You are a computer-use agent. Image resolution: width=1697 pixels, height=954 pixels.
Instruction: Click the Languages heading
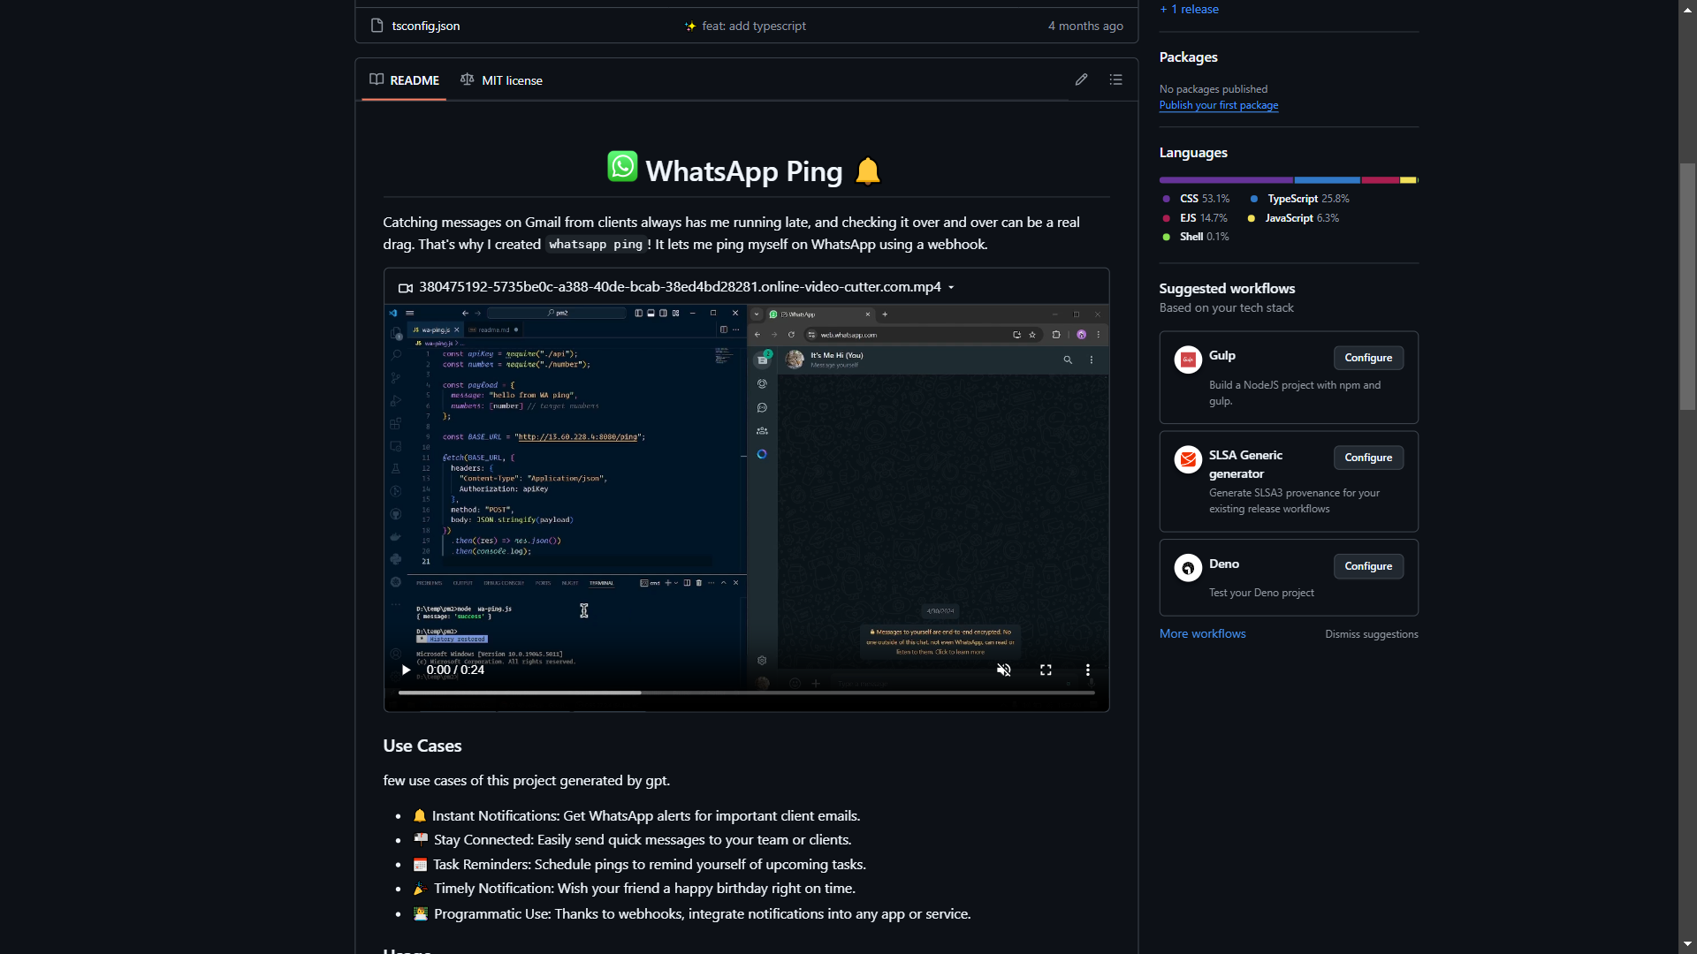1193,152
